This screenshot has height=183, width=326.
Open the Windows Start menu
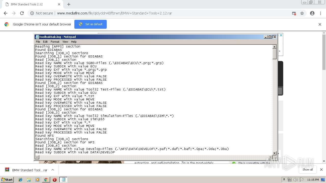[x=7, y=179]
